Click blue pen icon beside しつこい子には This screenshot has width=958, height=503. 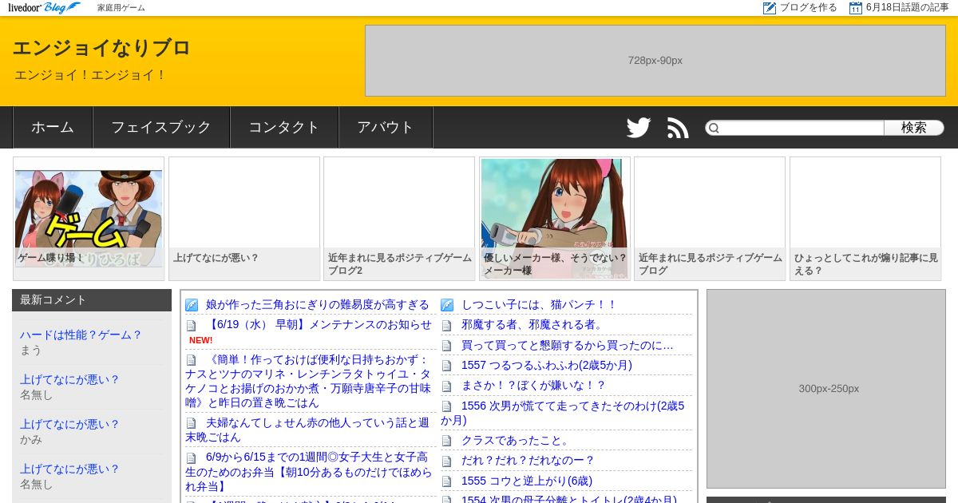pos(447,305)
